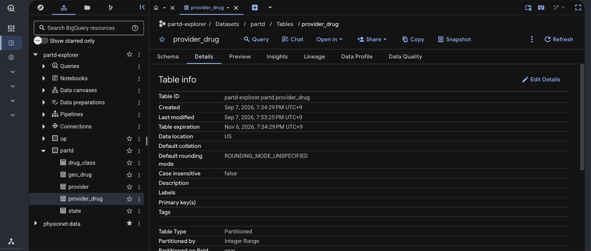This screenshot has height=251, width=591.
Task: Click the search help question-mark icon
Action: click(x=135, y=28)
